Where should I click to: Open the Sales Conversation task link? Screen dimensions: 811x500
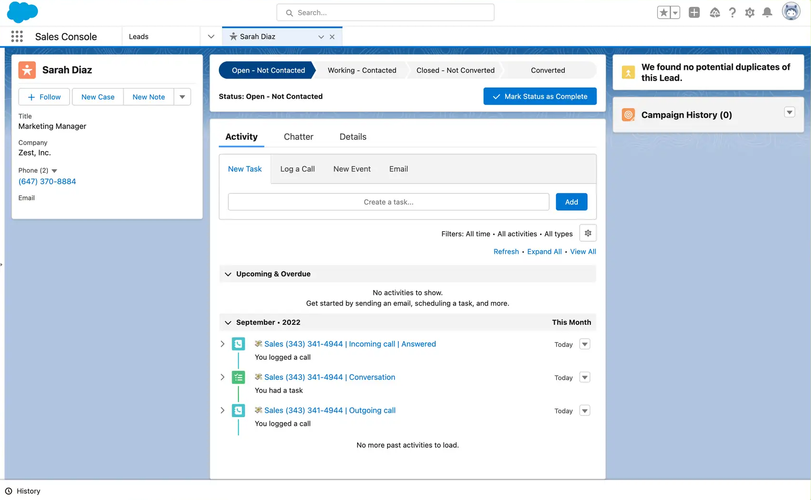pos(329,377)
